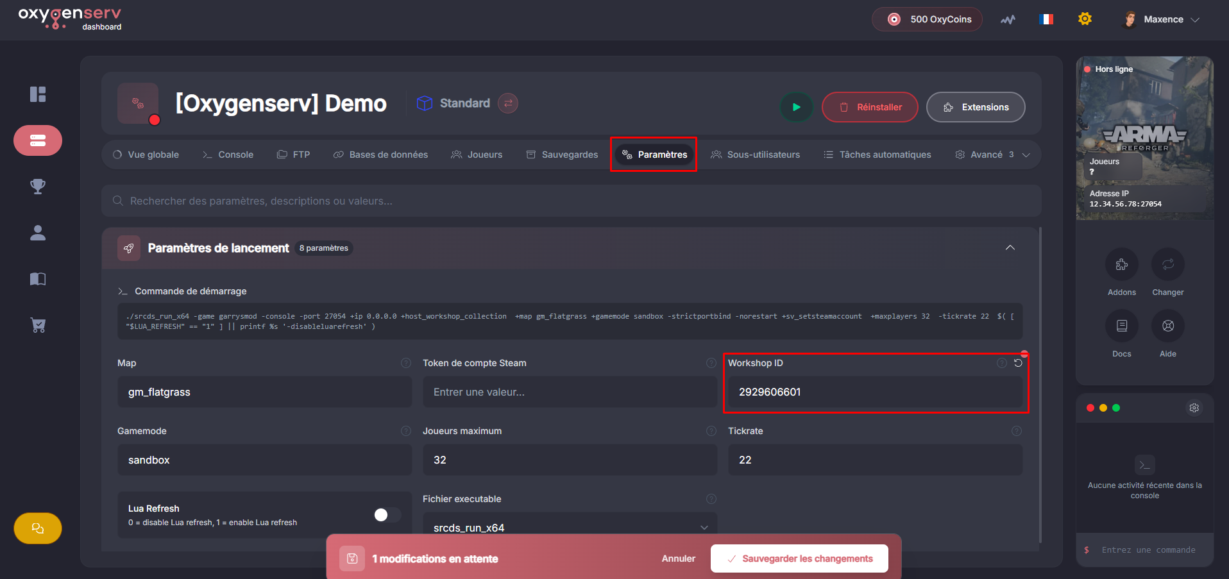Open the Fichier executable dropdown
The image size is (1229, 579).
tap(570, 527)
